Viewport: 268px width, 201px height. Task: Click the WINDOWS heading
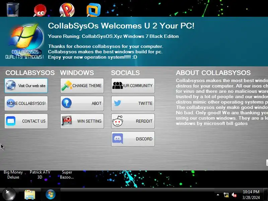(x=77, y=73)
